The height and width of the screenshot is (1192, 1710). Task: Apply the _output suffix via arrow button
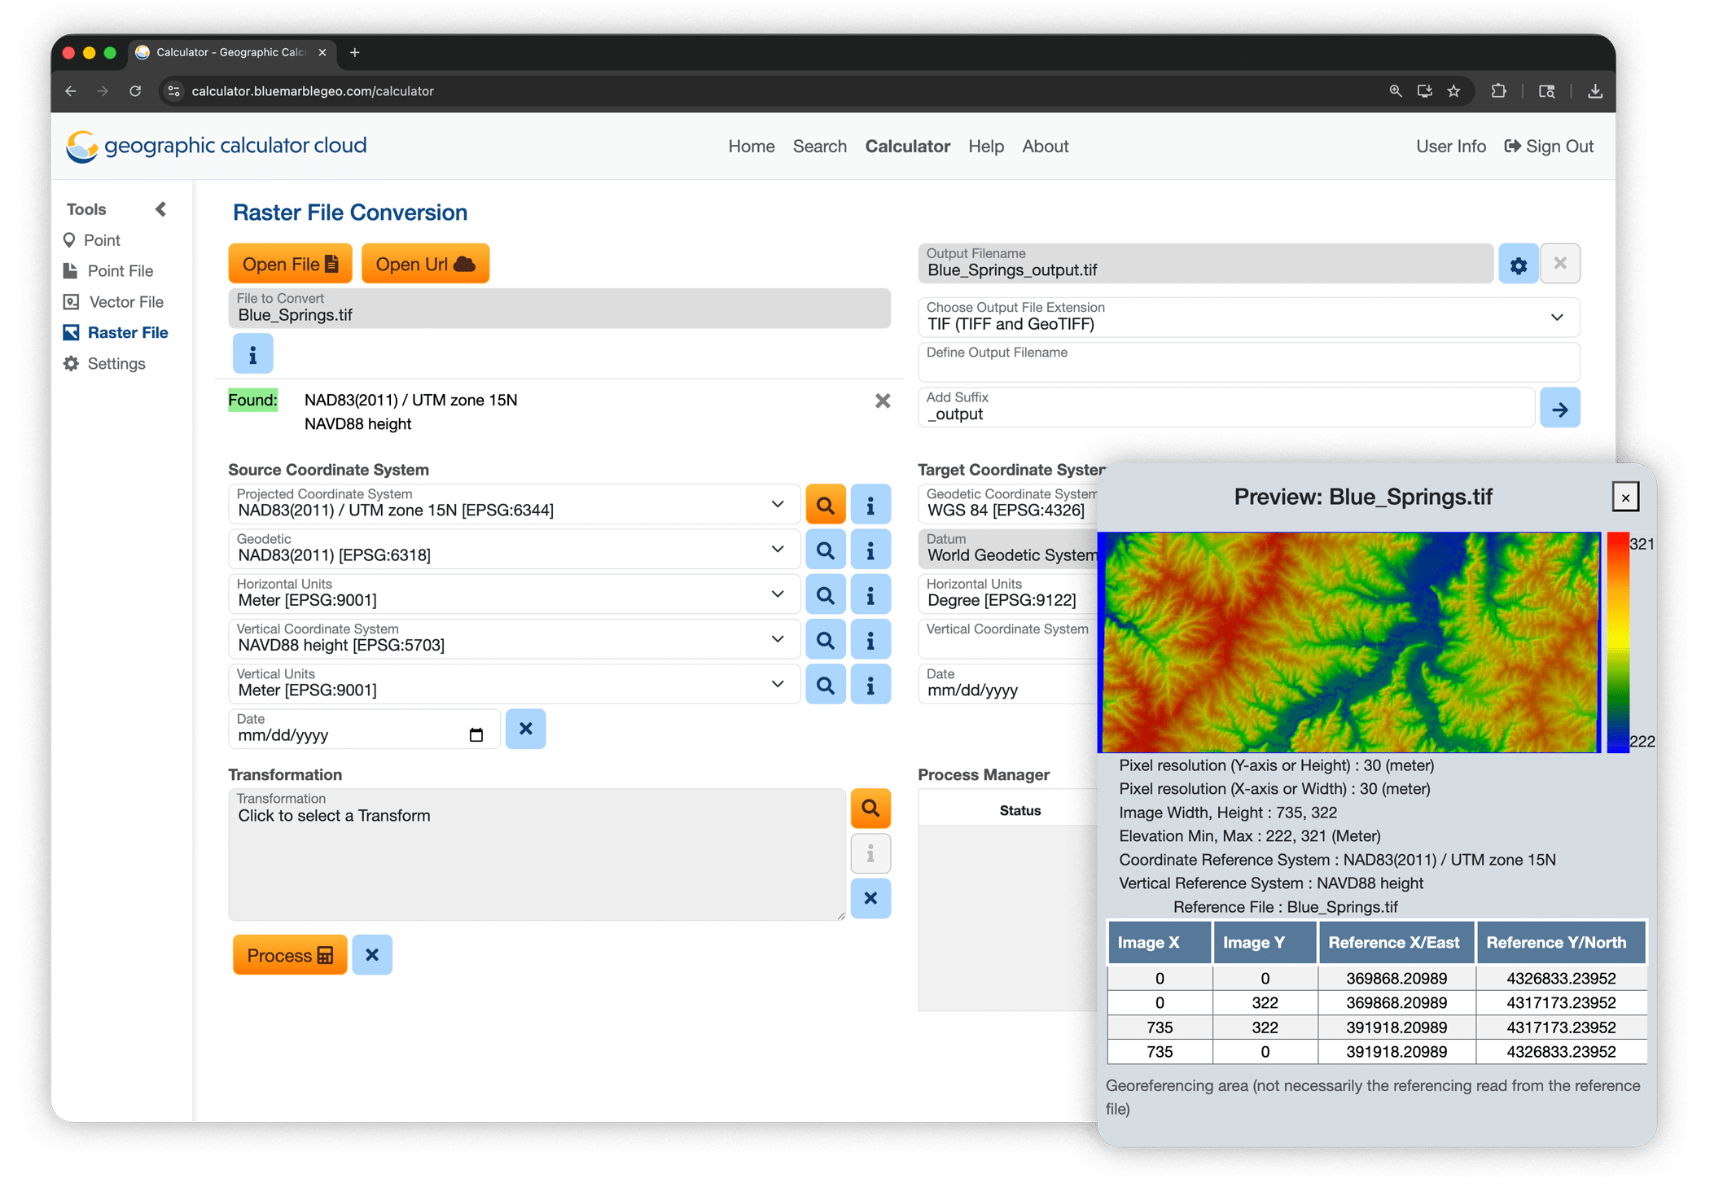(x=1559, y=408)
